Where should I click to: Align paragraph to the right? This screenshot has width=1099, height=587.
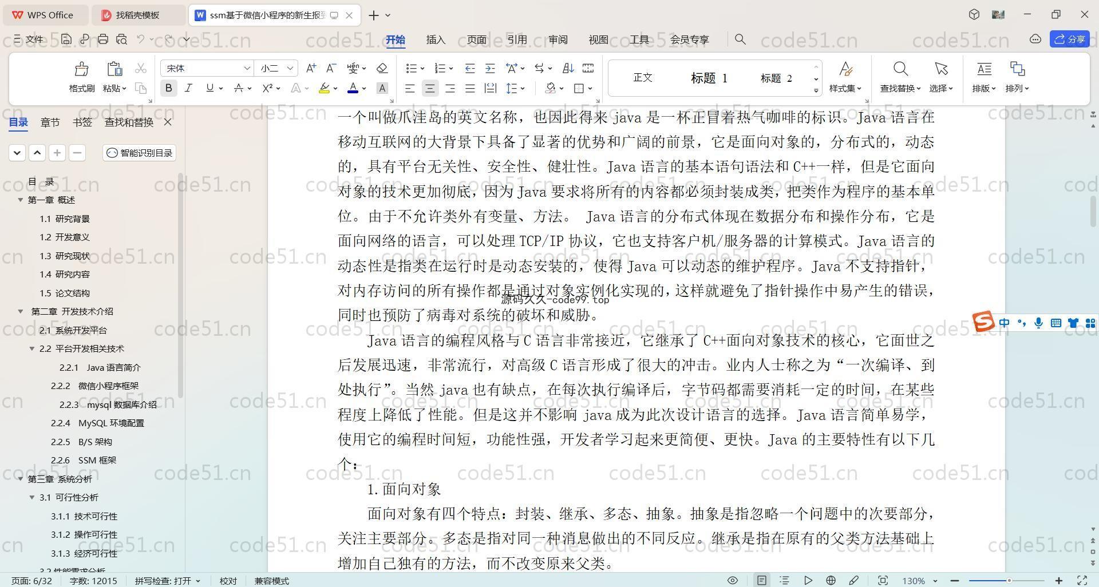[450, 88]
